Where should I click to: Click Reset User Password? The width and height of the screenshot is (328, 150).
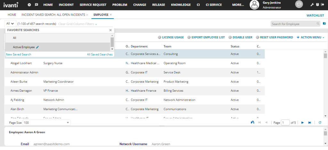pyautogui.click(x=275, y=37)
